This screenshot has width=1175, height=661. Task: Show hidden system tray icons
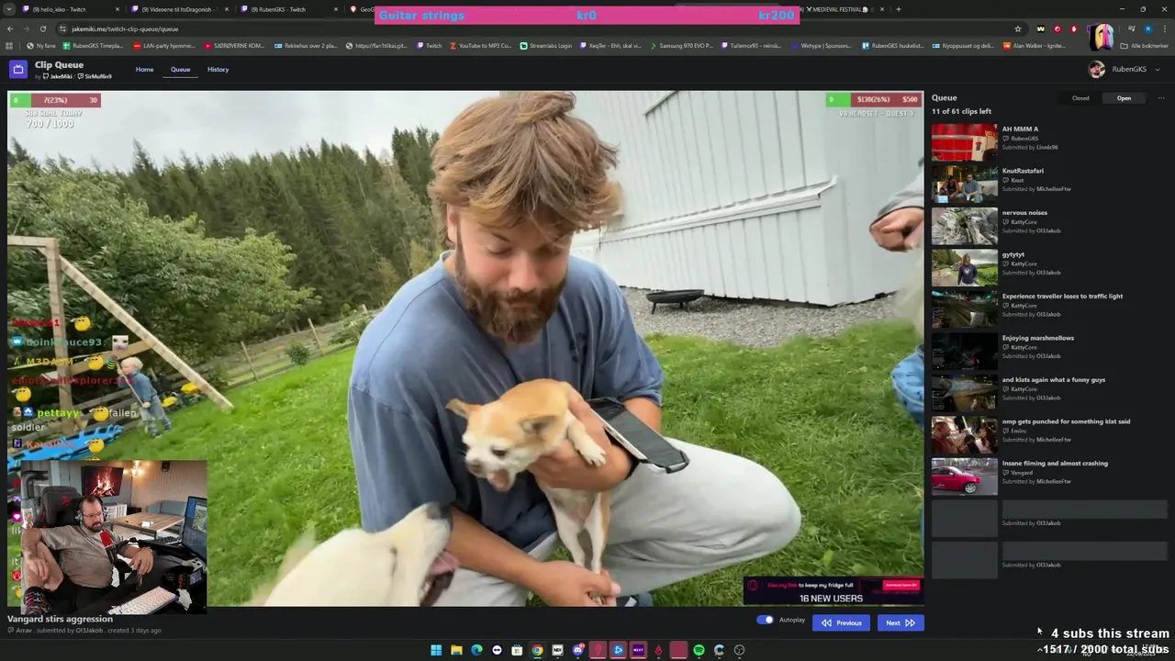(x=1040, y=650)
